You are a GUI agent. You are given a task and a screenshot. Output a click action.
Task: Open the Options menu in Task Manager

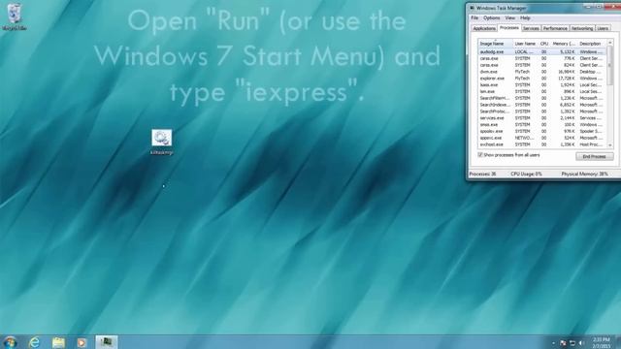click(x=492, y=18)
